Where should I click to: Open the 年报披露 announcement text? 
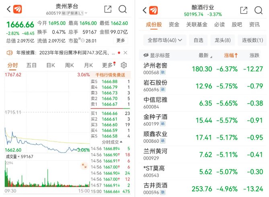point(66,53)
